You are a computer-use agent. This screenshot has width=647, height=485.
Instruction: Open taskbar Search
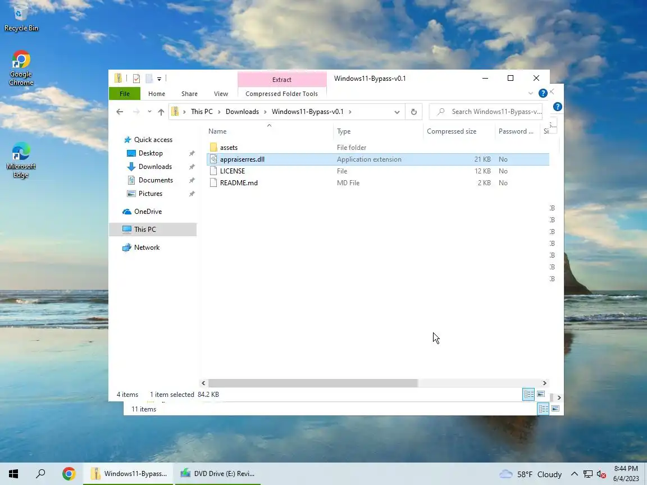40,473
